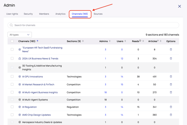Delete the AI Market Research & FinTech channel

[171, 84]
